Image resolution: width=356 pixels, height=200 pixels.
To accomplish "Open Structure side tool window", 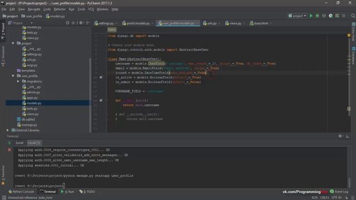I will 3,56.
